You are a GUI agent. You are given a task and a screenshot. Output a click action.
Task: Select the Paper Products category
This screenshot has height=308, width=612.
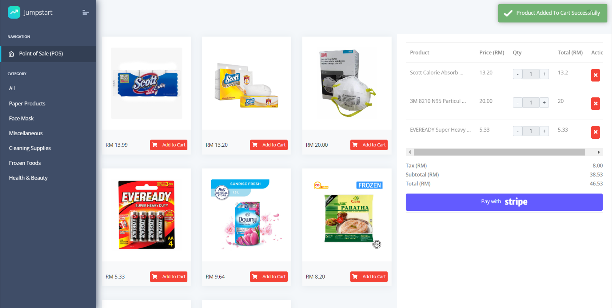pyautogui.click(x=27, y=104)
